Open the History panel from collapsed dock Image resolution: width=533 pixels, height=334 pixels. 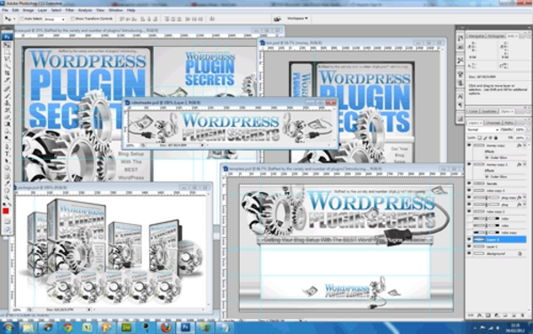click(x=460, y=38)
